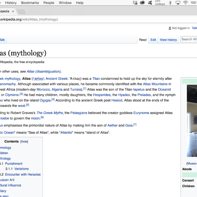Image resolution: width=197 pixels, height=197 pixels.
Task: Open the Clymene link
Action: pyautogui.click(x=12, y=95)
